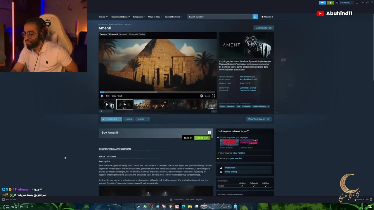374x210 pixels.
Task: Click the store search magnifier icon
Action: click(255, 17)
